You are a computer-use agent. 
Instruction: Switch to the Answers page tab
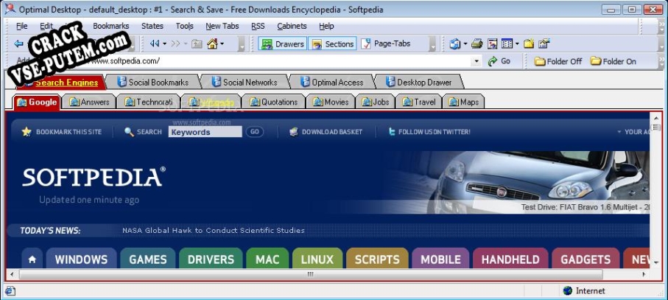coord(89,102)
